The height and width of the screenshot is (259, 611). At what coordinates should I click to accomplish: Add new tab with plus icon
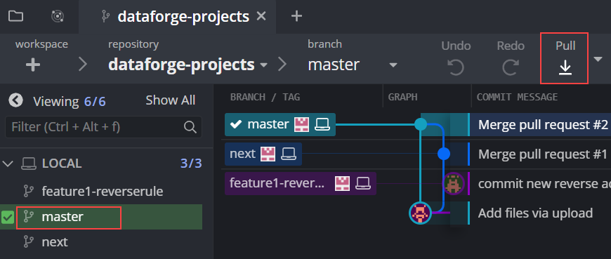[x=296, y=16]
